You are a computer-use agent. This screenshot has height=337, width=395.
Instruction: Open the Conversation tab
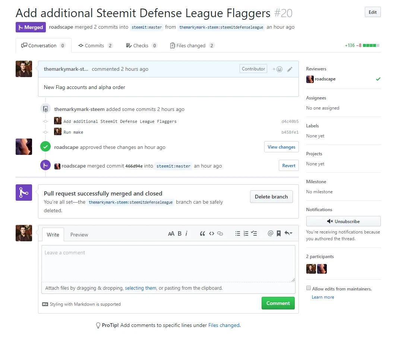(x=43, y=45)
